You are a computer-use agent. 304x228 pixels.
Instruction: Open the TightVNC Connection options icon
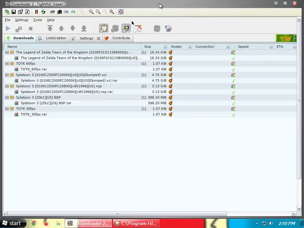(x=20, y=12)
